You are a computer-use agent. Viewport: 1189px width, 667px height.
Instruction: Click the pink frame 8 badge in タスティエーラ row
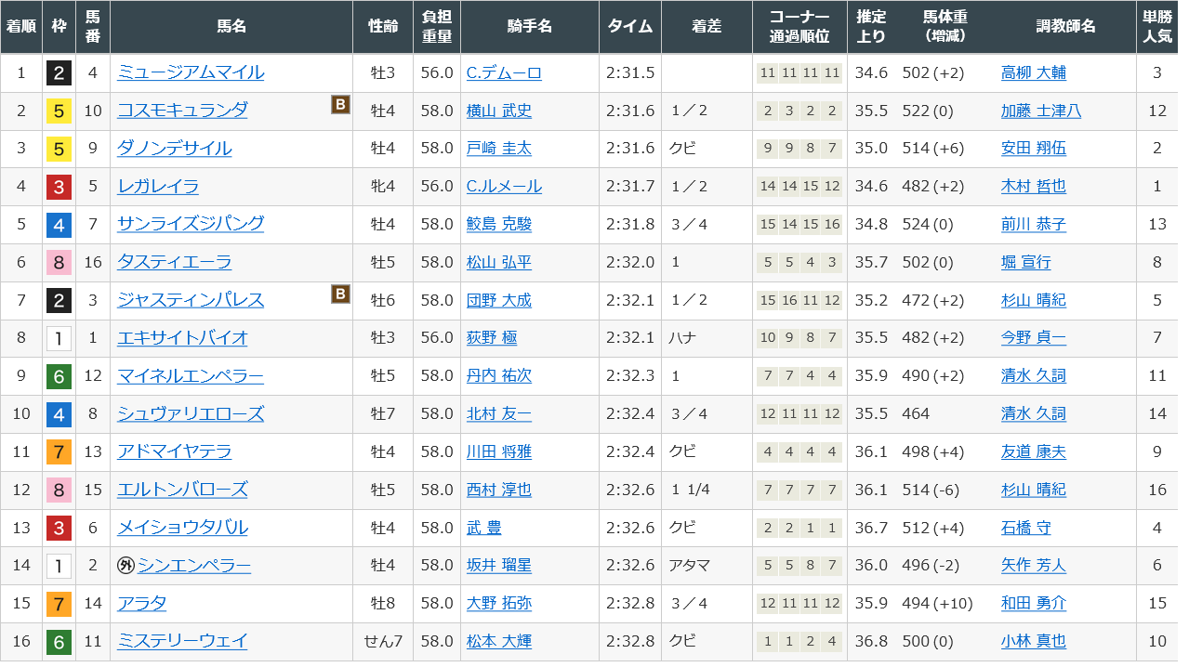[59, 263]
